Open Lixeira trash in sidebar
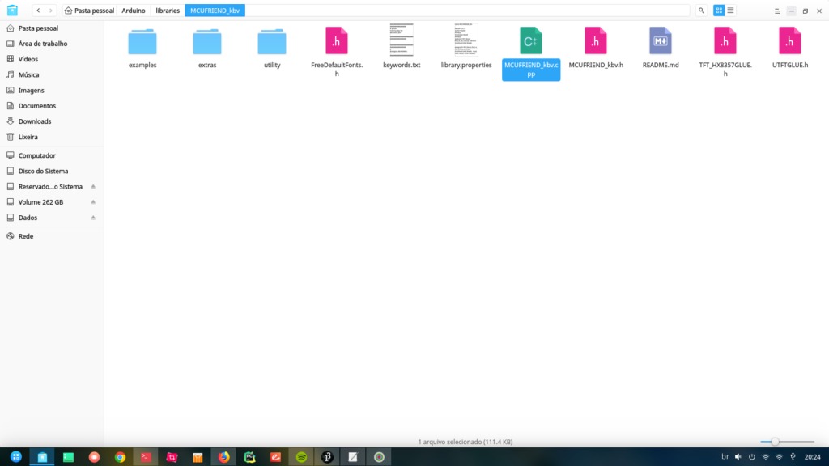The height and width of the screenshot is (466, 829). 52,137
